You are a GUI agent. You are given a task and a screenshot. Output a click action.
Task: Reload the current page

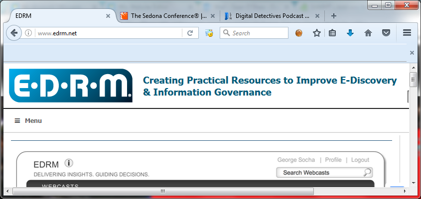click(x=190, y=33)
